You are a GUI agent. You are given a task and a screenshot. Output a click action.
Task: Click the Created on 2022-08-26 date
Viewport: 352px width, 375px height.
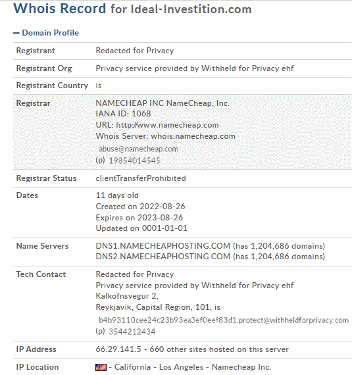140,207
